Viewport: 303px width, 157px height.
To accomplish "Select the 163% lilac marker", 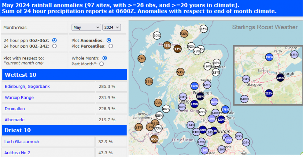I will 214,102.
